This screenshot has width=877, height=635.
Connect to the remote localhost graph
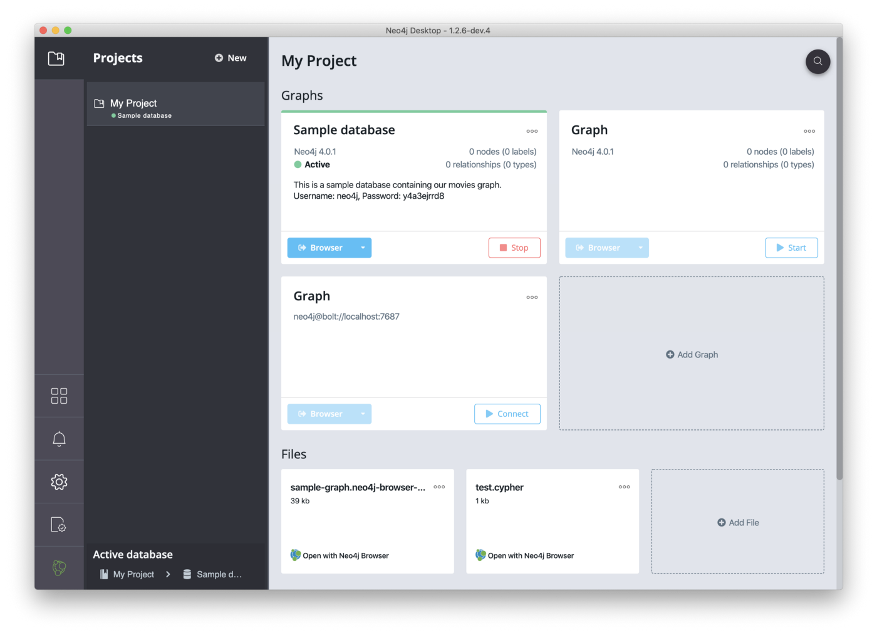pos(507,414)
